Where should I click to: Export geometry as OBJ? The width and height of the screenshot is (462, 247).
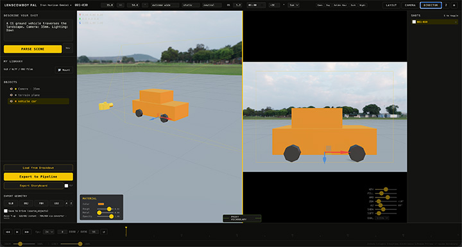(x=26, y=203)
